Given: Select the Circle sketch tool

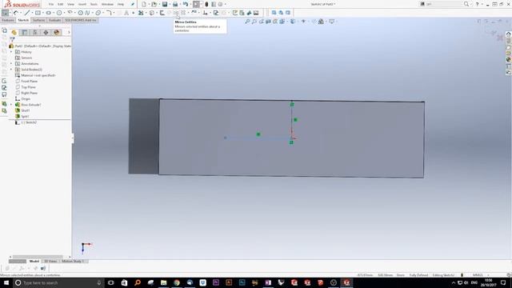Looking at the screenshot, I should (59, 13).
